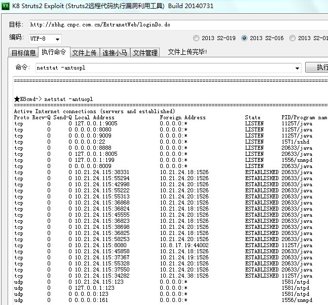Click foreign address 10.8.17.19:44002
Screen dimensions: 328x305
click(185, 245)
